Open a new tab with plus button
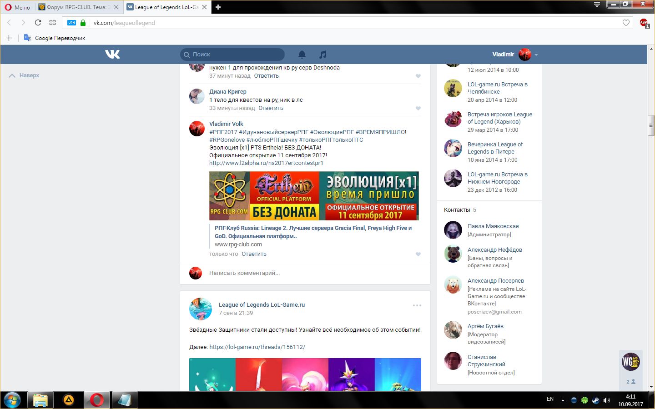The height and width of the screenshot is (409, 655). (x=218, y=7)
